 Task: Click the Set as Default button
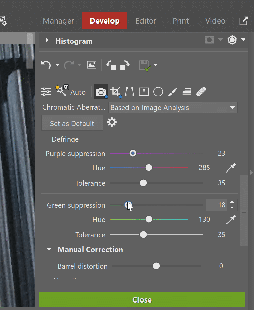(72, 123)
